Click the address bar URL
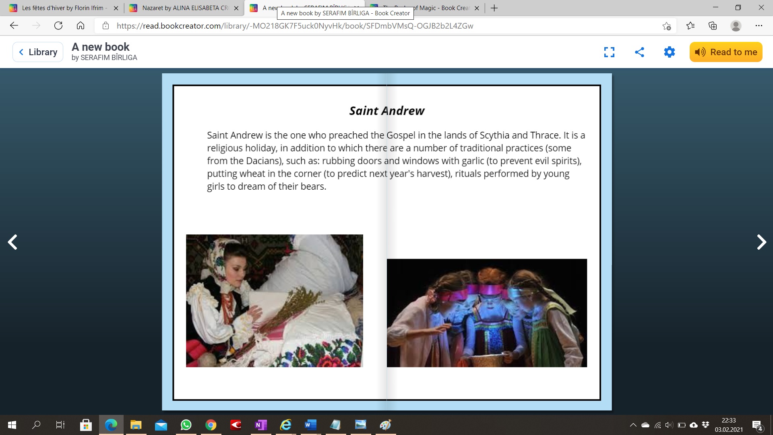 295,26
